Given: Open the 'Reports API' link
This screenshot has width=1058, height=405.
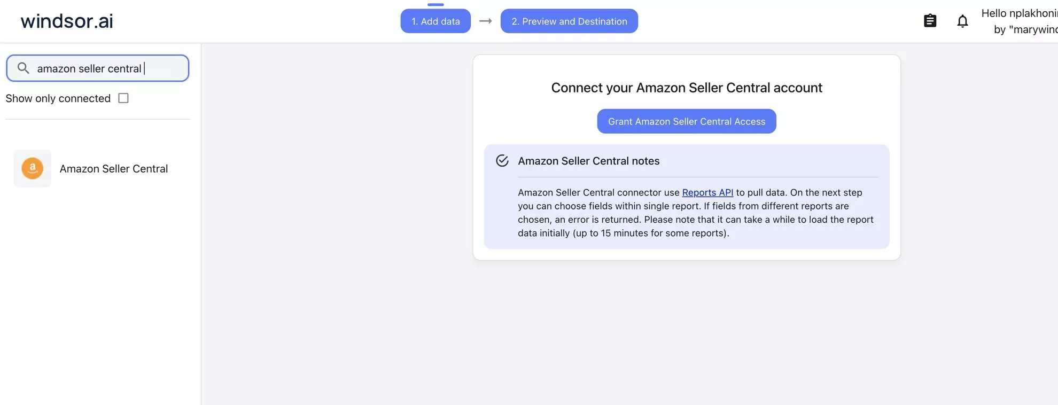Looking at the screenshot, I should (707, 192).
